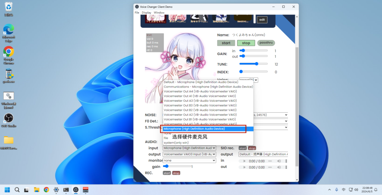Show hidden system tray icons

(x=329, y=190)
